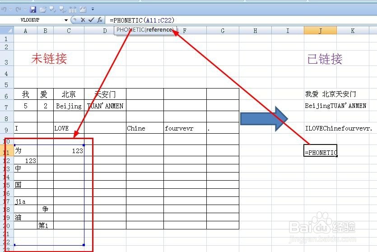Click cell containing TUAN'ANMEN in column D
The image size is (377, 252).
coord(105,106)
